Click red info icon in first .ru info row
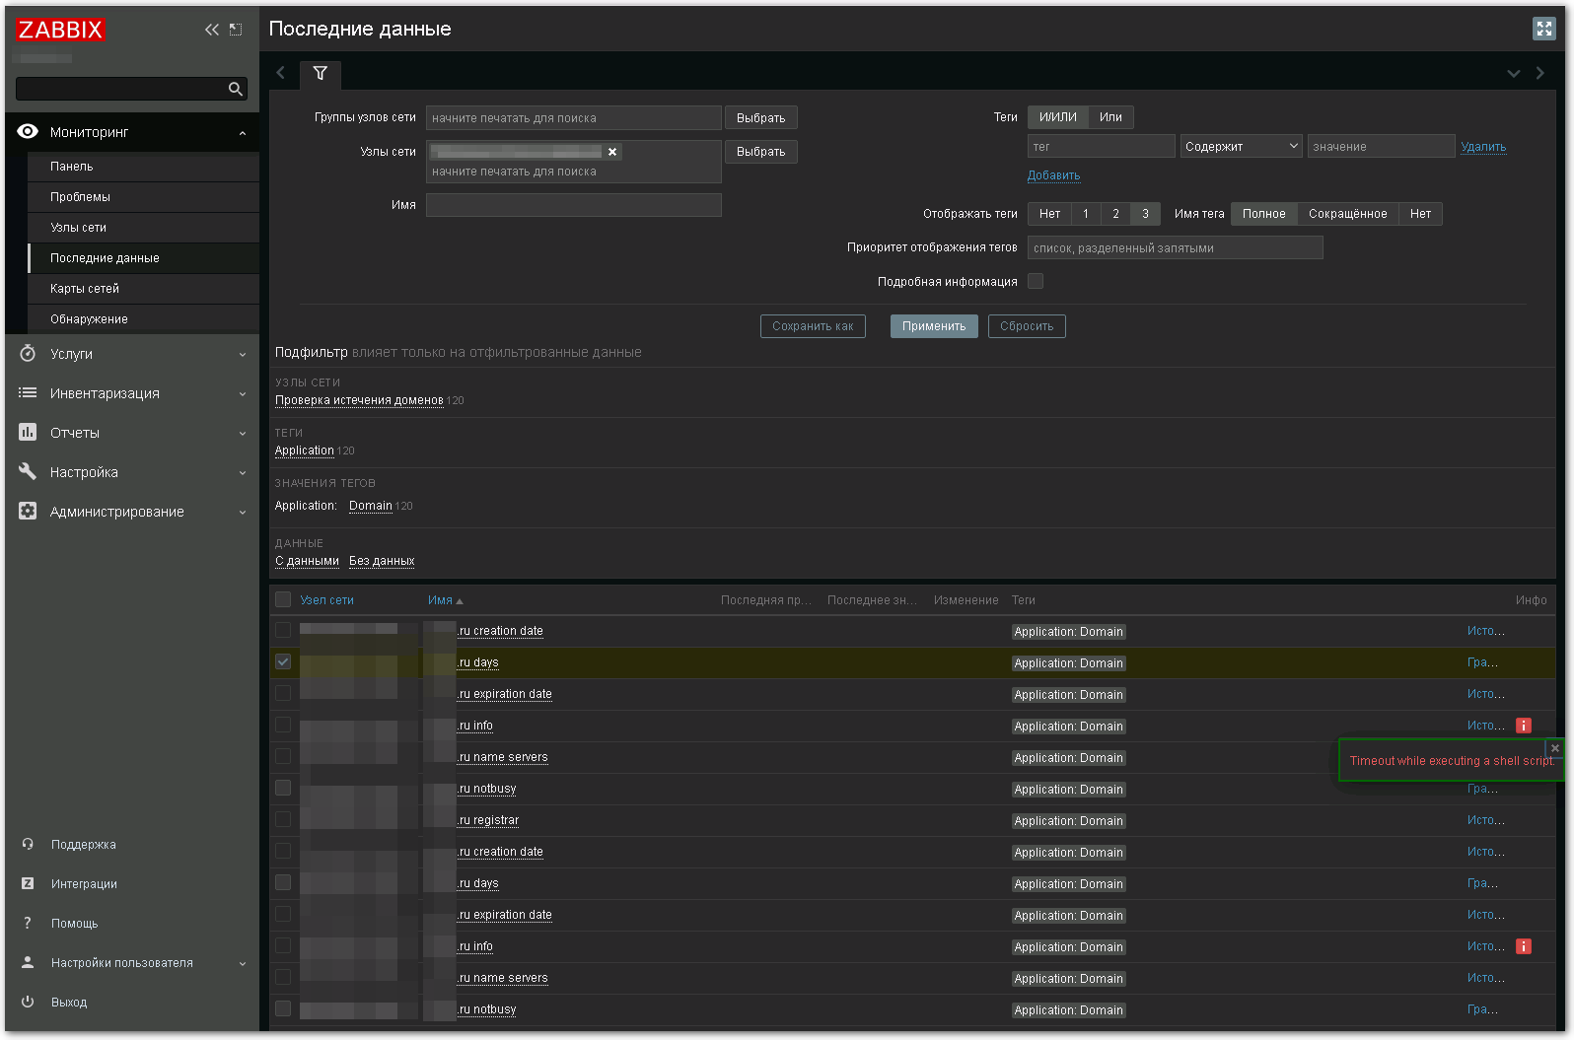Viewport: 1574px width, 1040px height. [x=1524, y=726]
